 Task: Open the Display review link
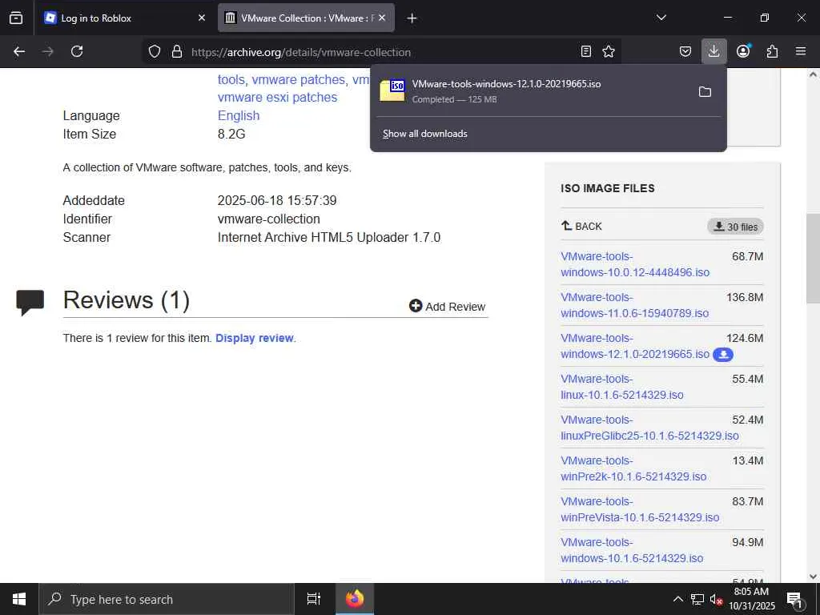(x=255, y=338)
